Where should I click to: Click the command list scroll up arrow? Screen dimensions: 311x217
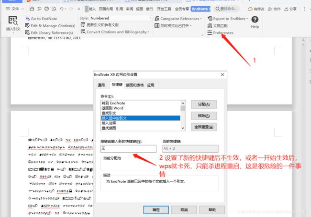(183, 103)
